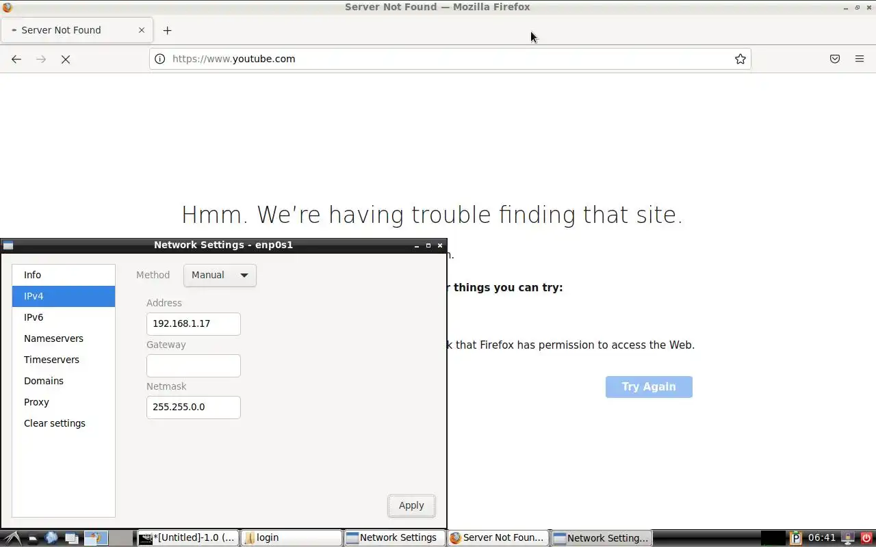The height and width of the screenshot is (547, 876).
Task: Select IPv4 in Network Settings sidebar
Action: pyautogui.click(x=63, y=296)
